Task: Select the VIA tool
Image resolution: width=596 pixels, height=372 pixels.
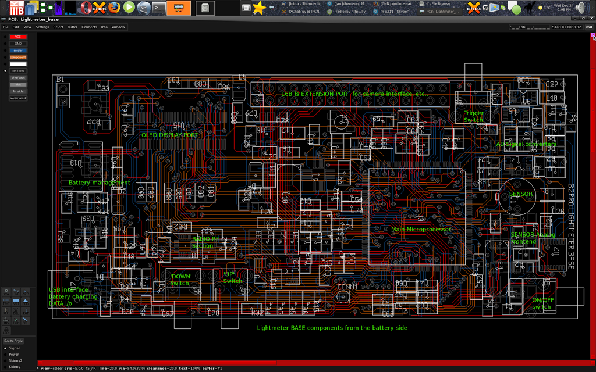Action: point(6,291)
